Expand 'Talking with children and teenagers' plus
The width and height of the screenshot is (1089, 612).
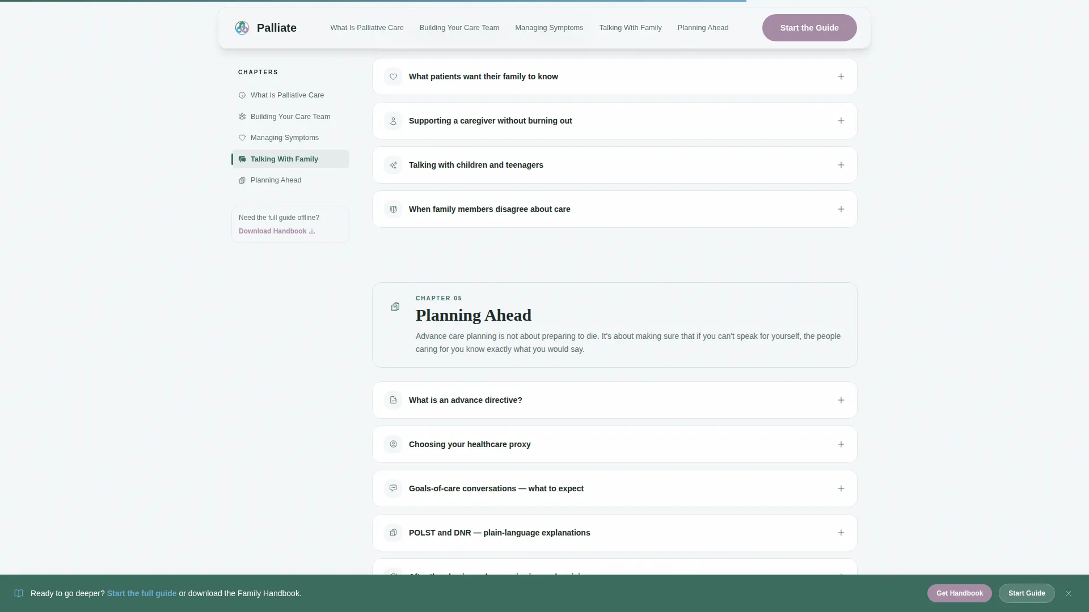pos(841,165)
